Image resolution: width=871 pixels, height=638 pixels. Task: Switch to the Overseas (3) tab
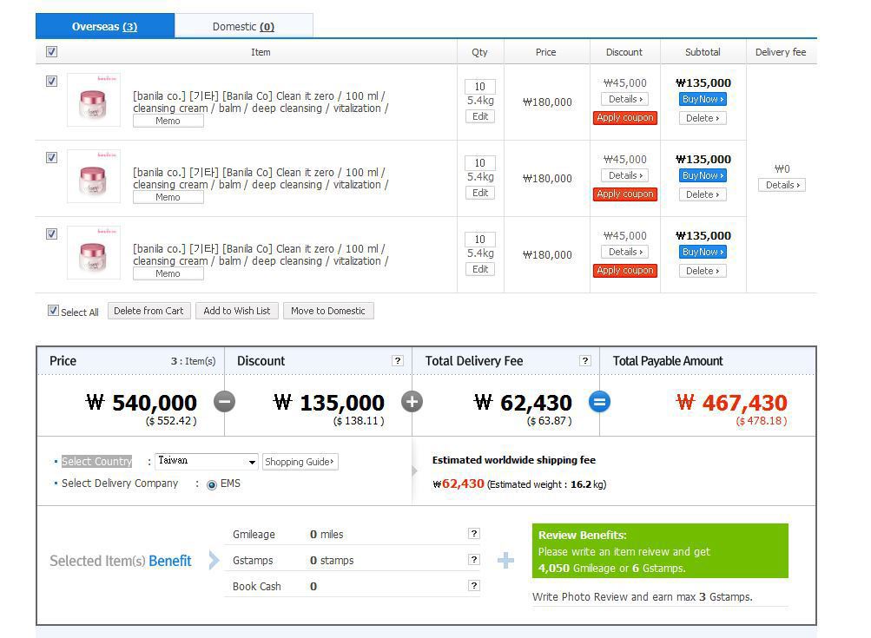pyautogui.click(x=105, y=26)
